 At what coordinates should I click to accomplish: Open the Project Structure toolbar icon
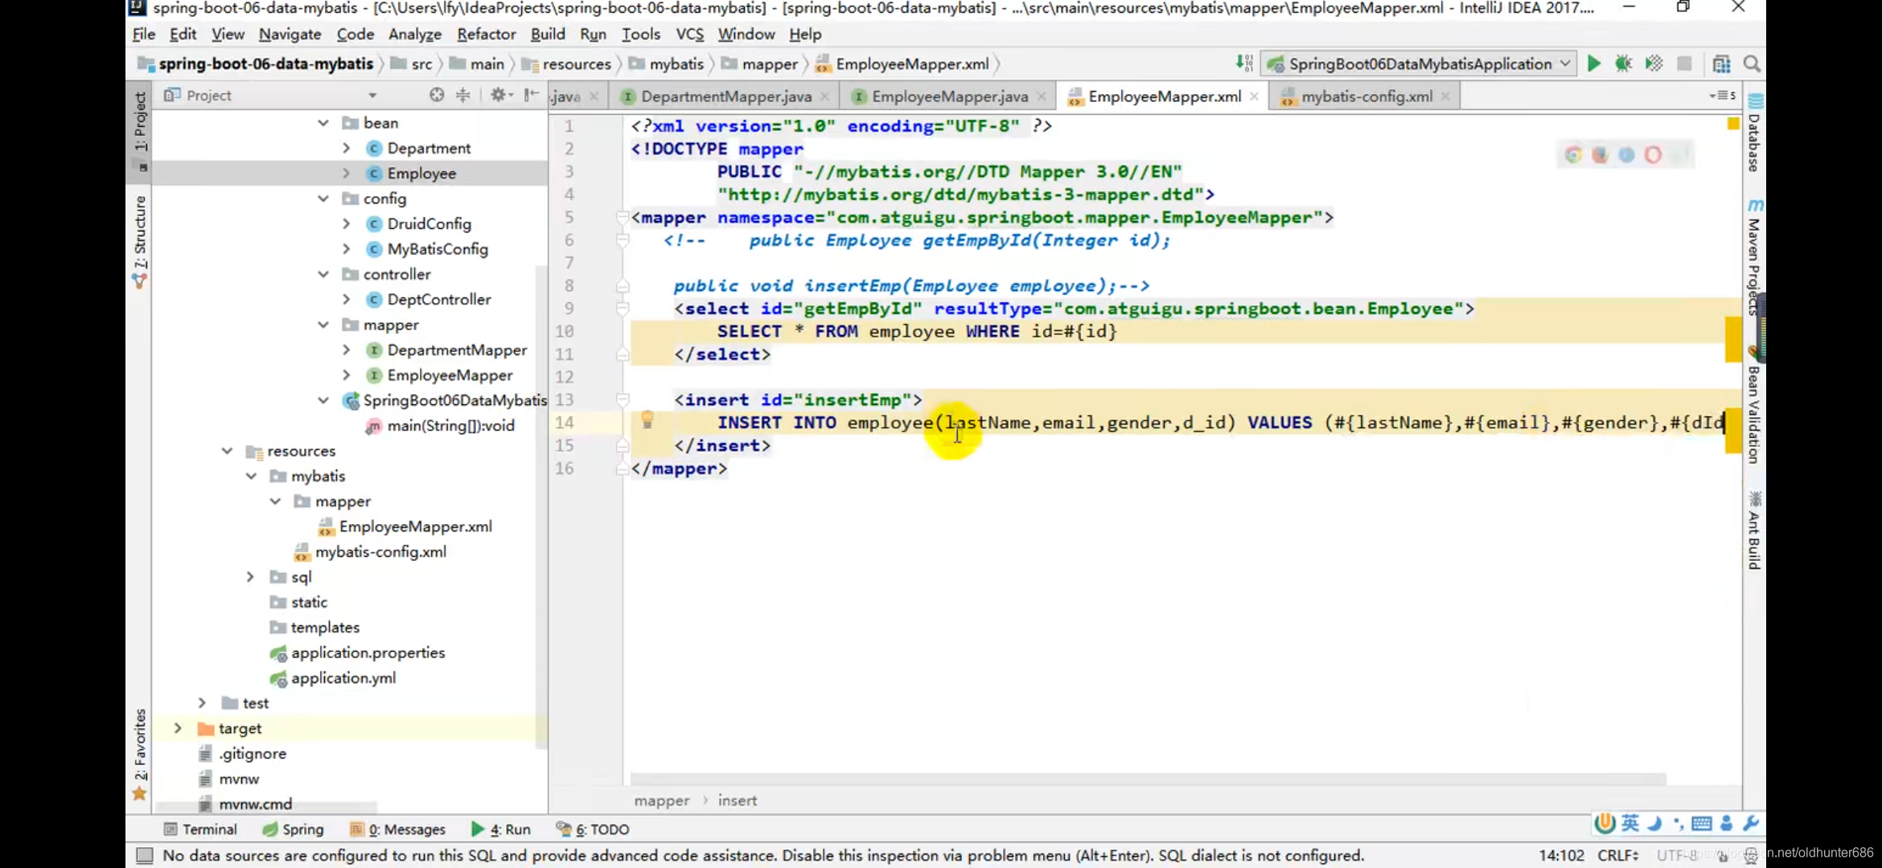pos(1721,63)
